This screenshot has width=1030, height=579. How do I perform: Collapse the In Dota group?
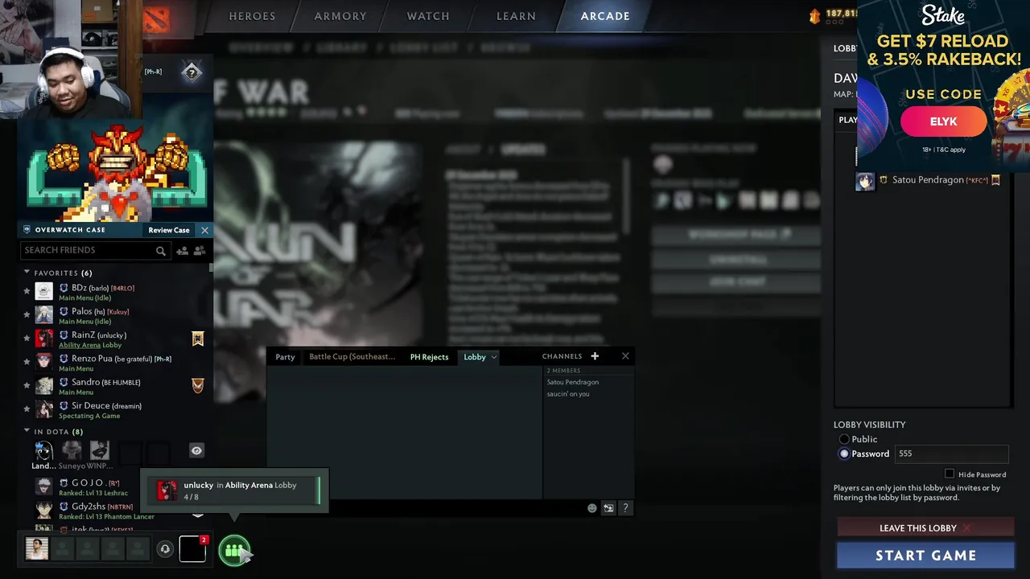(27, 431)
